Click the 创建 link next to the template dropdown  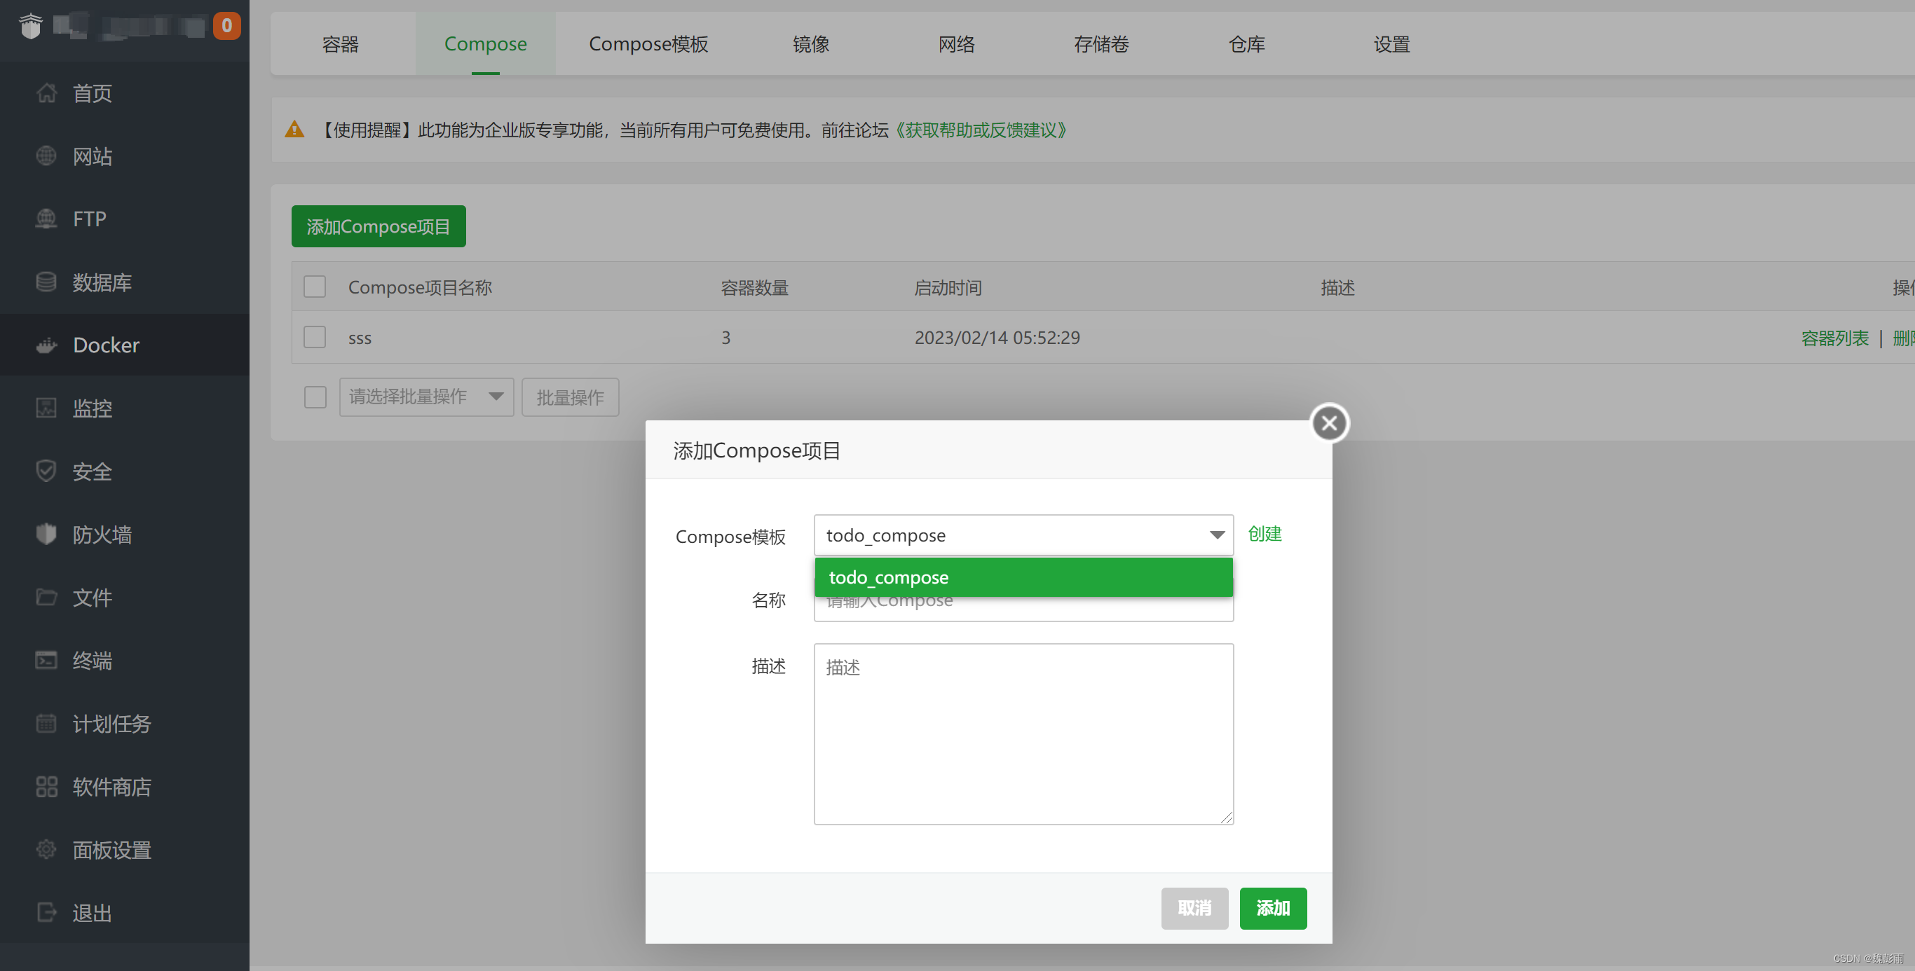pyautogui.click(x=1264, y=533)
